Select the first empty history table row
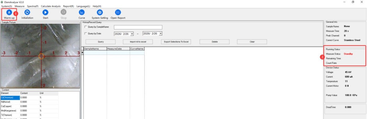The width and height of the screenshot is (367, 119). tap(114, 52)
